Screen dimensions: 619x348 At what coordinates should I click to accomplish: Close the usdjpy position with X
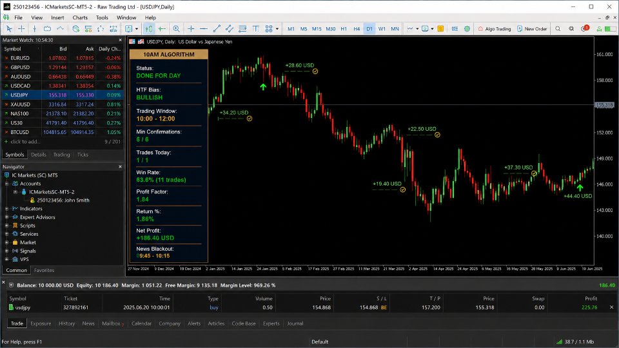point(611,307)
